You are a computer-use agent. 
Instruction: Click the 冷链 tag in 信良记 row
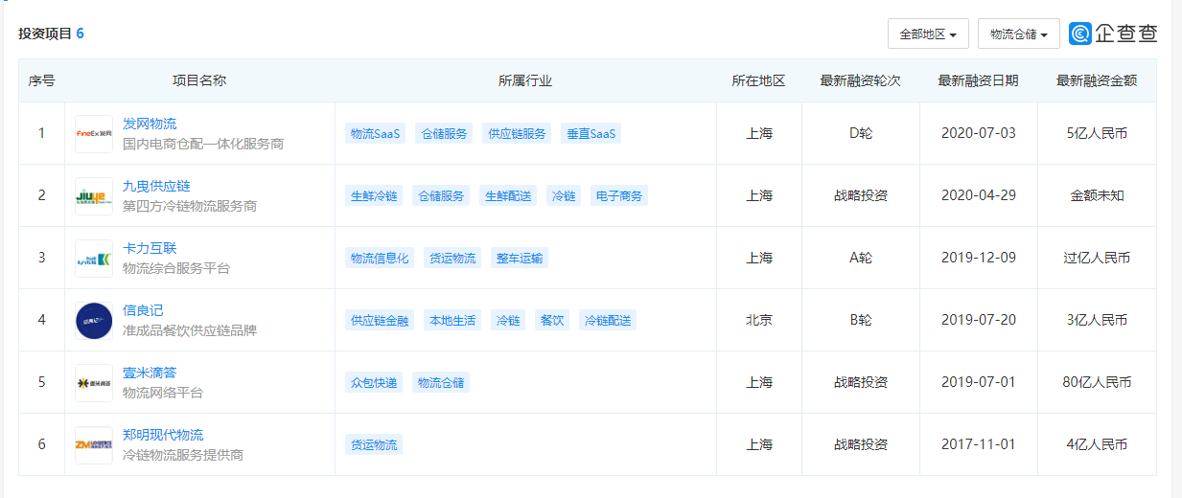[x=508, y=321]
